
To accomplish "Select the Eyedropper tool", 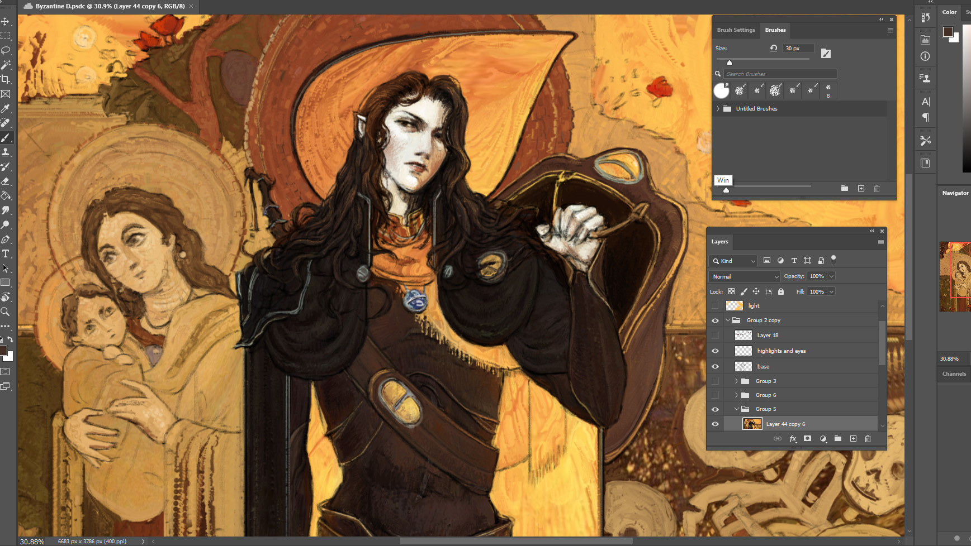I will coord(6,108).
